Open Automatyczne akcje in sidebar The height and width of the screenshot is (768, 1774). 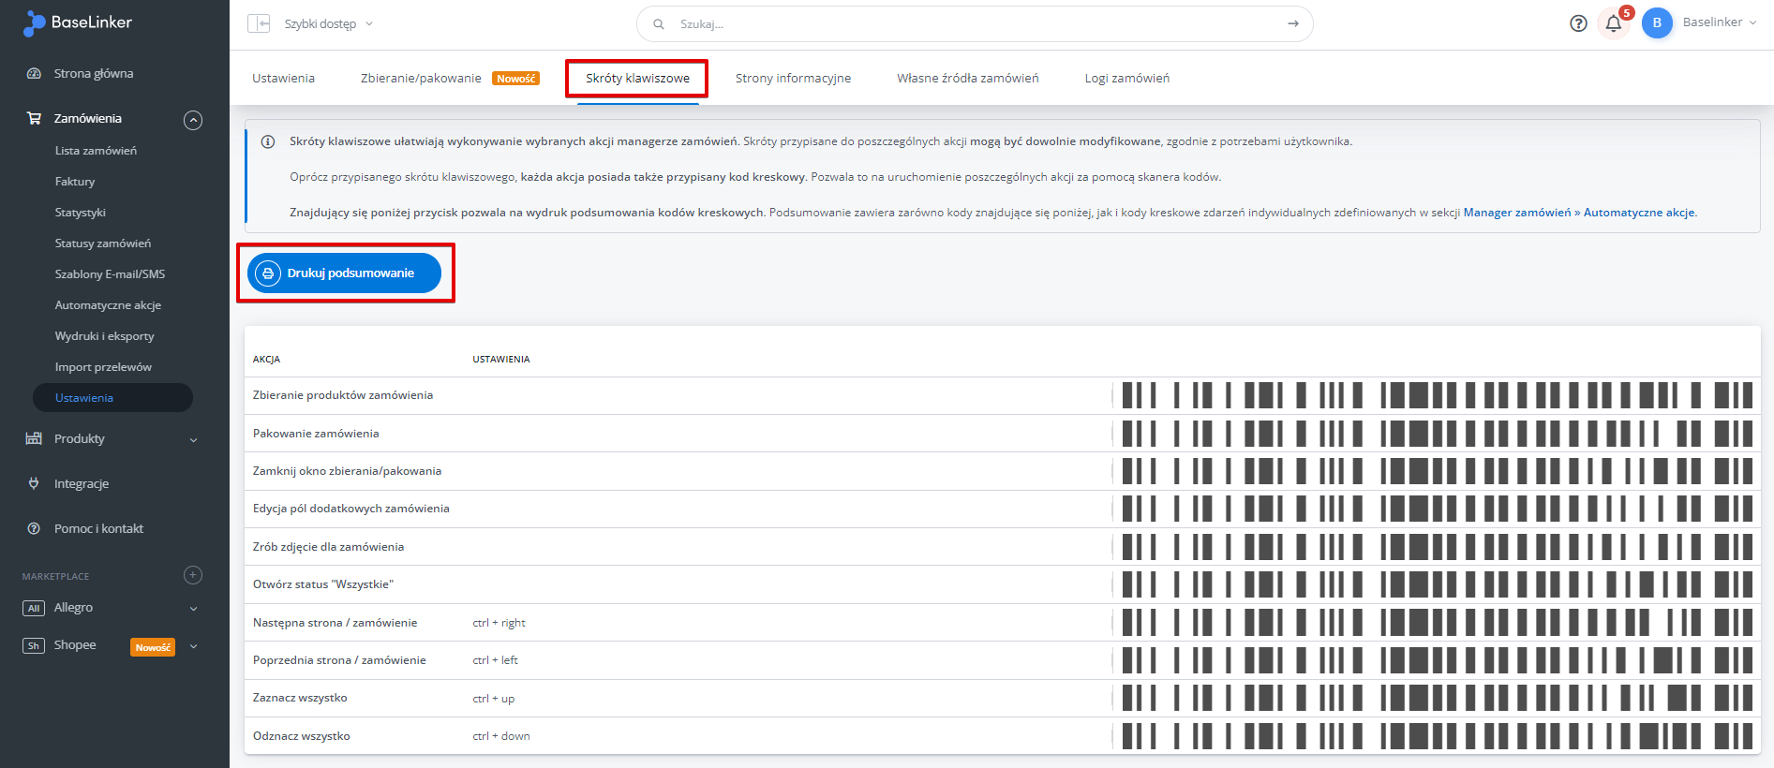tap(108, 304)
